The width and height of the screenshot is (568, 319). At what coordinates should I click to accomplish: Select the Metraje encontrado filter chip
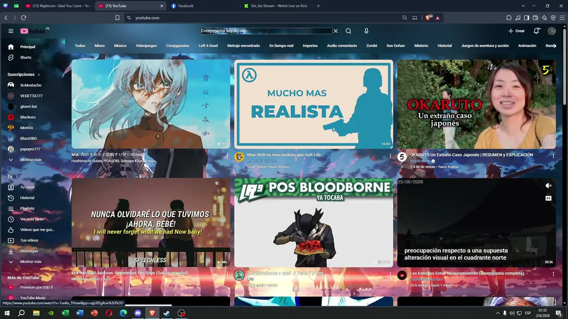[x=244, y=46]
